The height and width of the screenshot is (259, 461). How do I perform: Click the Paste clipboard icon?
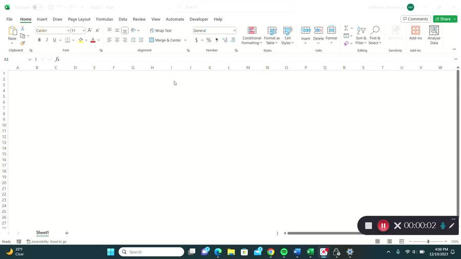click(x=12, y=31)
